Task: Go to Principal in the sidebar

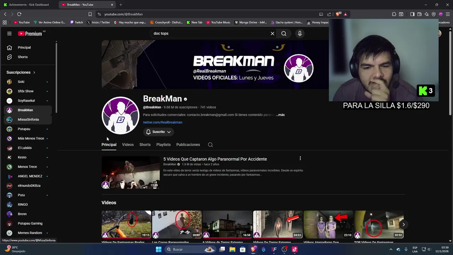Action: [29, 47]
